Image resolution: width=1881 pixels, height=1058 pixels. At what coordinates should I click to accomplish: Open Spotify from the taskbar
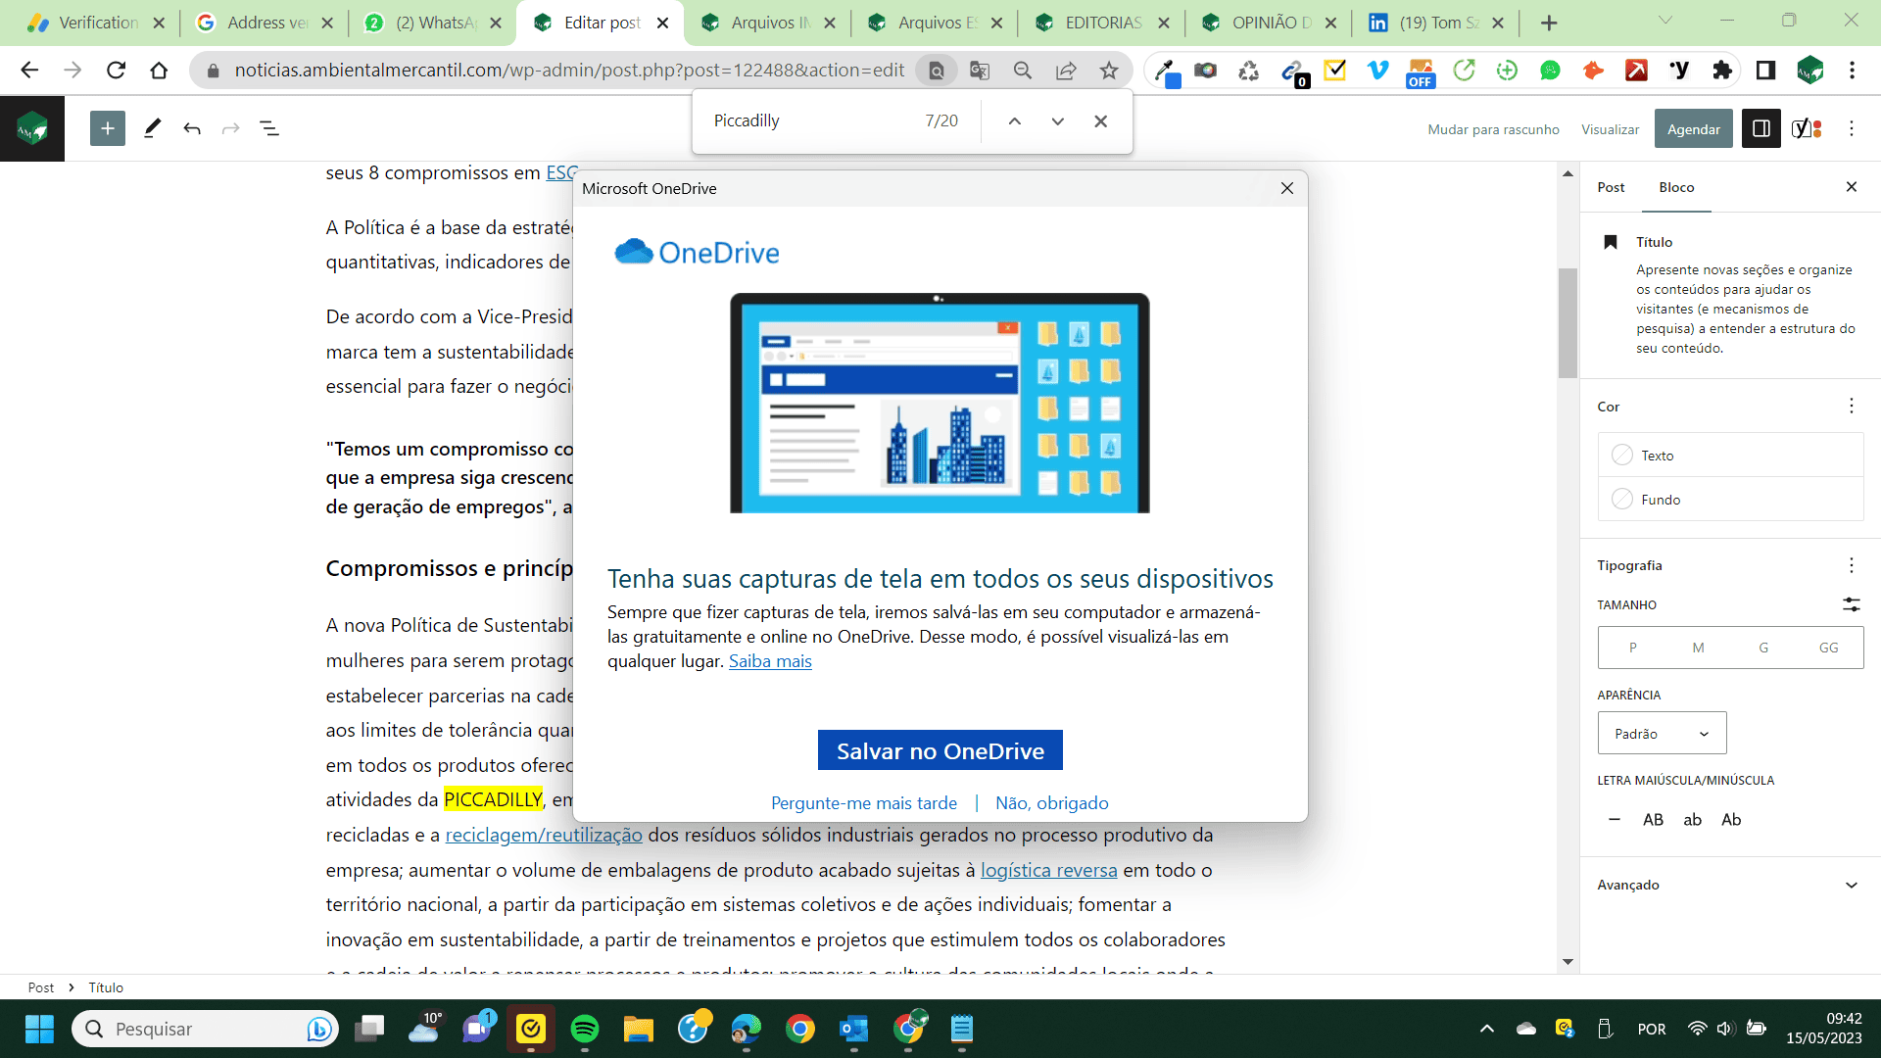[x=585, y=1029]
